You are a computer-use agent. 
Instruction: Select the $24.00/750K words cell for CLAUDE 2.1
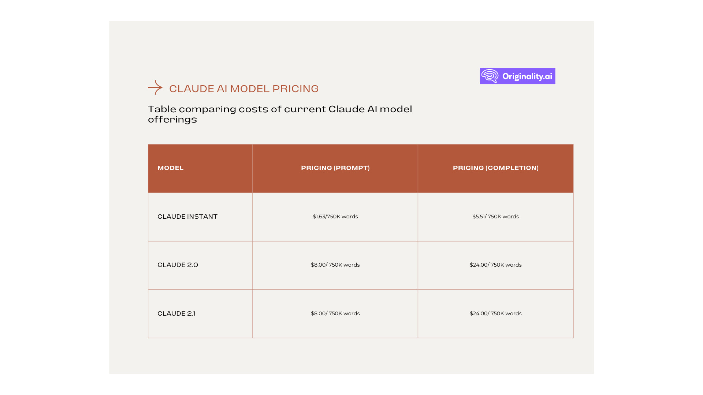pyautogui.click(x=496, y=313)
